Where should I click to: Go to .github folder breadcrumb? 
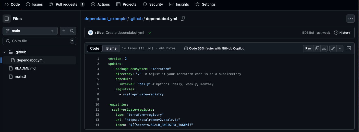[x=136, y=19]
